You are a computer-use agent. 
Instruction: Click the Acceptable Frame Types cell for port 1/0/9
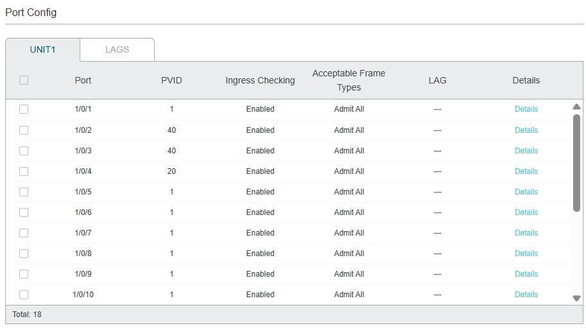pos(349,274)
